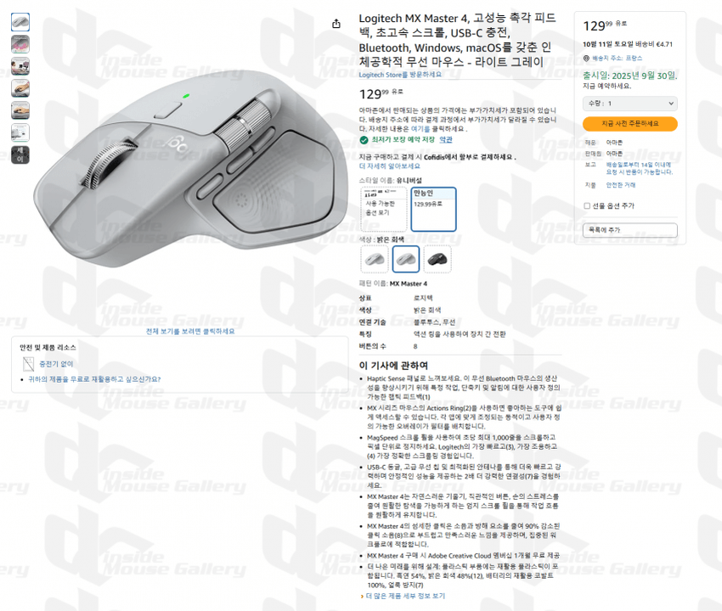Choose the graphite black mouse color swatch

(437, 259)
